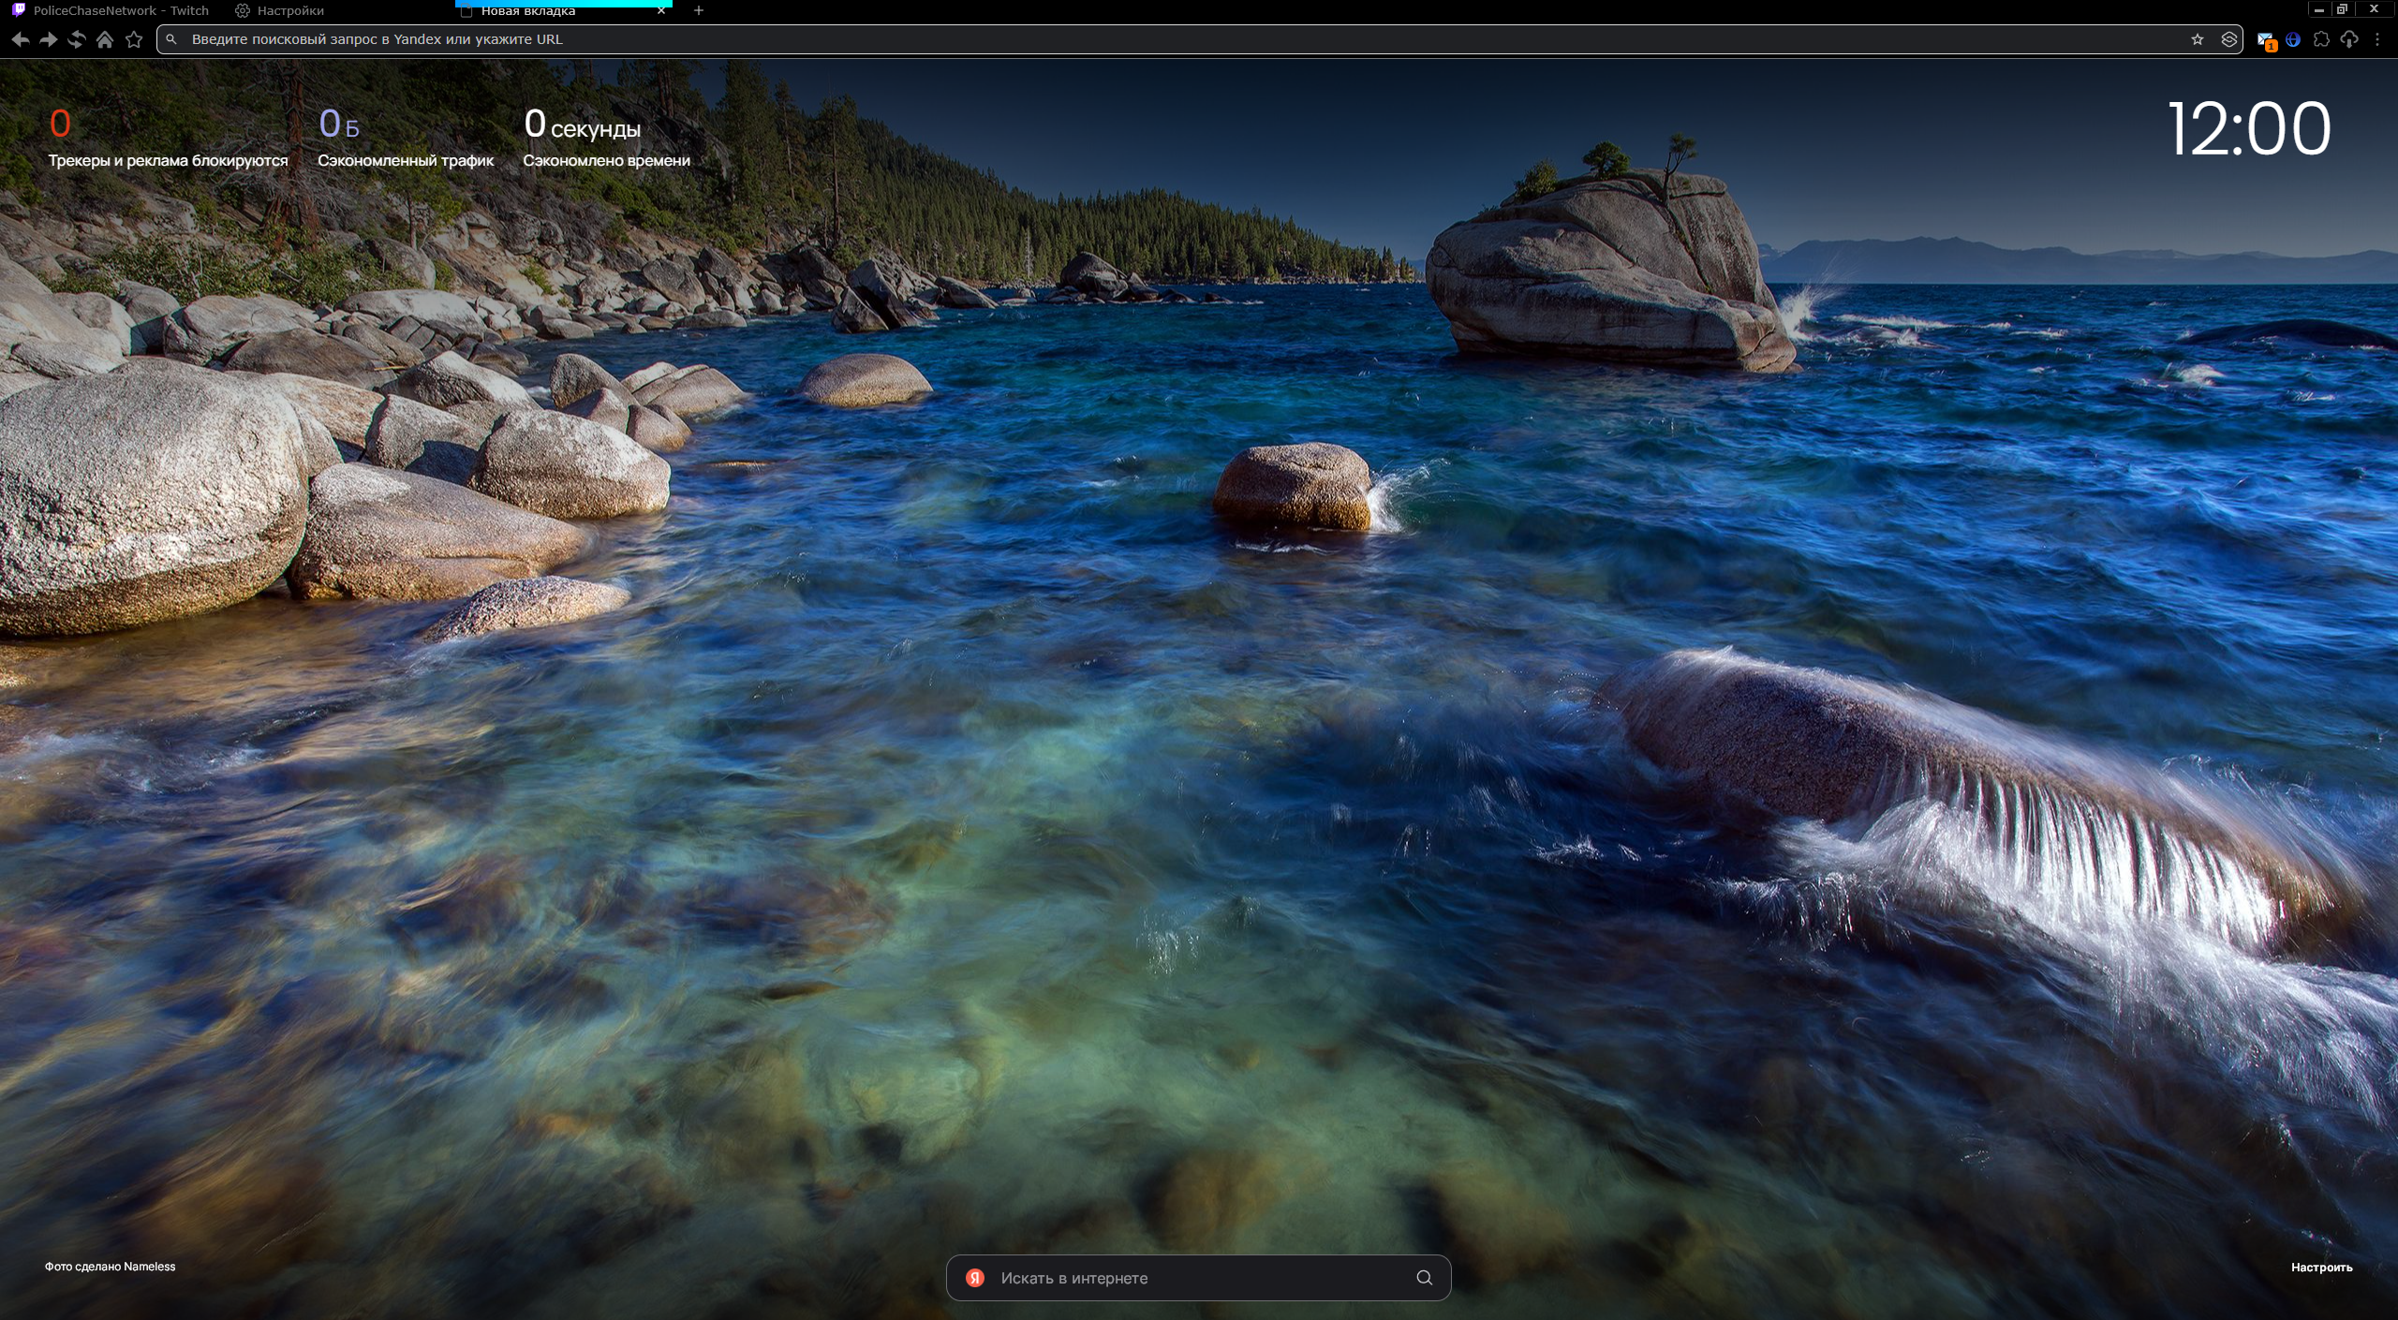Reload the page with the refresh icon
2398x1320 pixels.
[77, 39]
